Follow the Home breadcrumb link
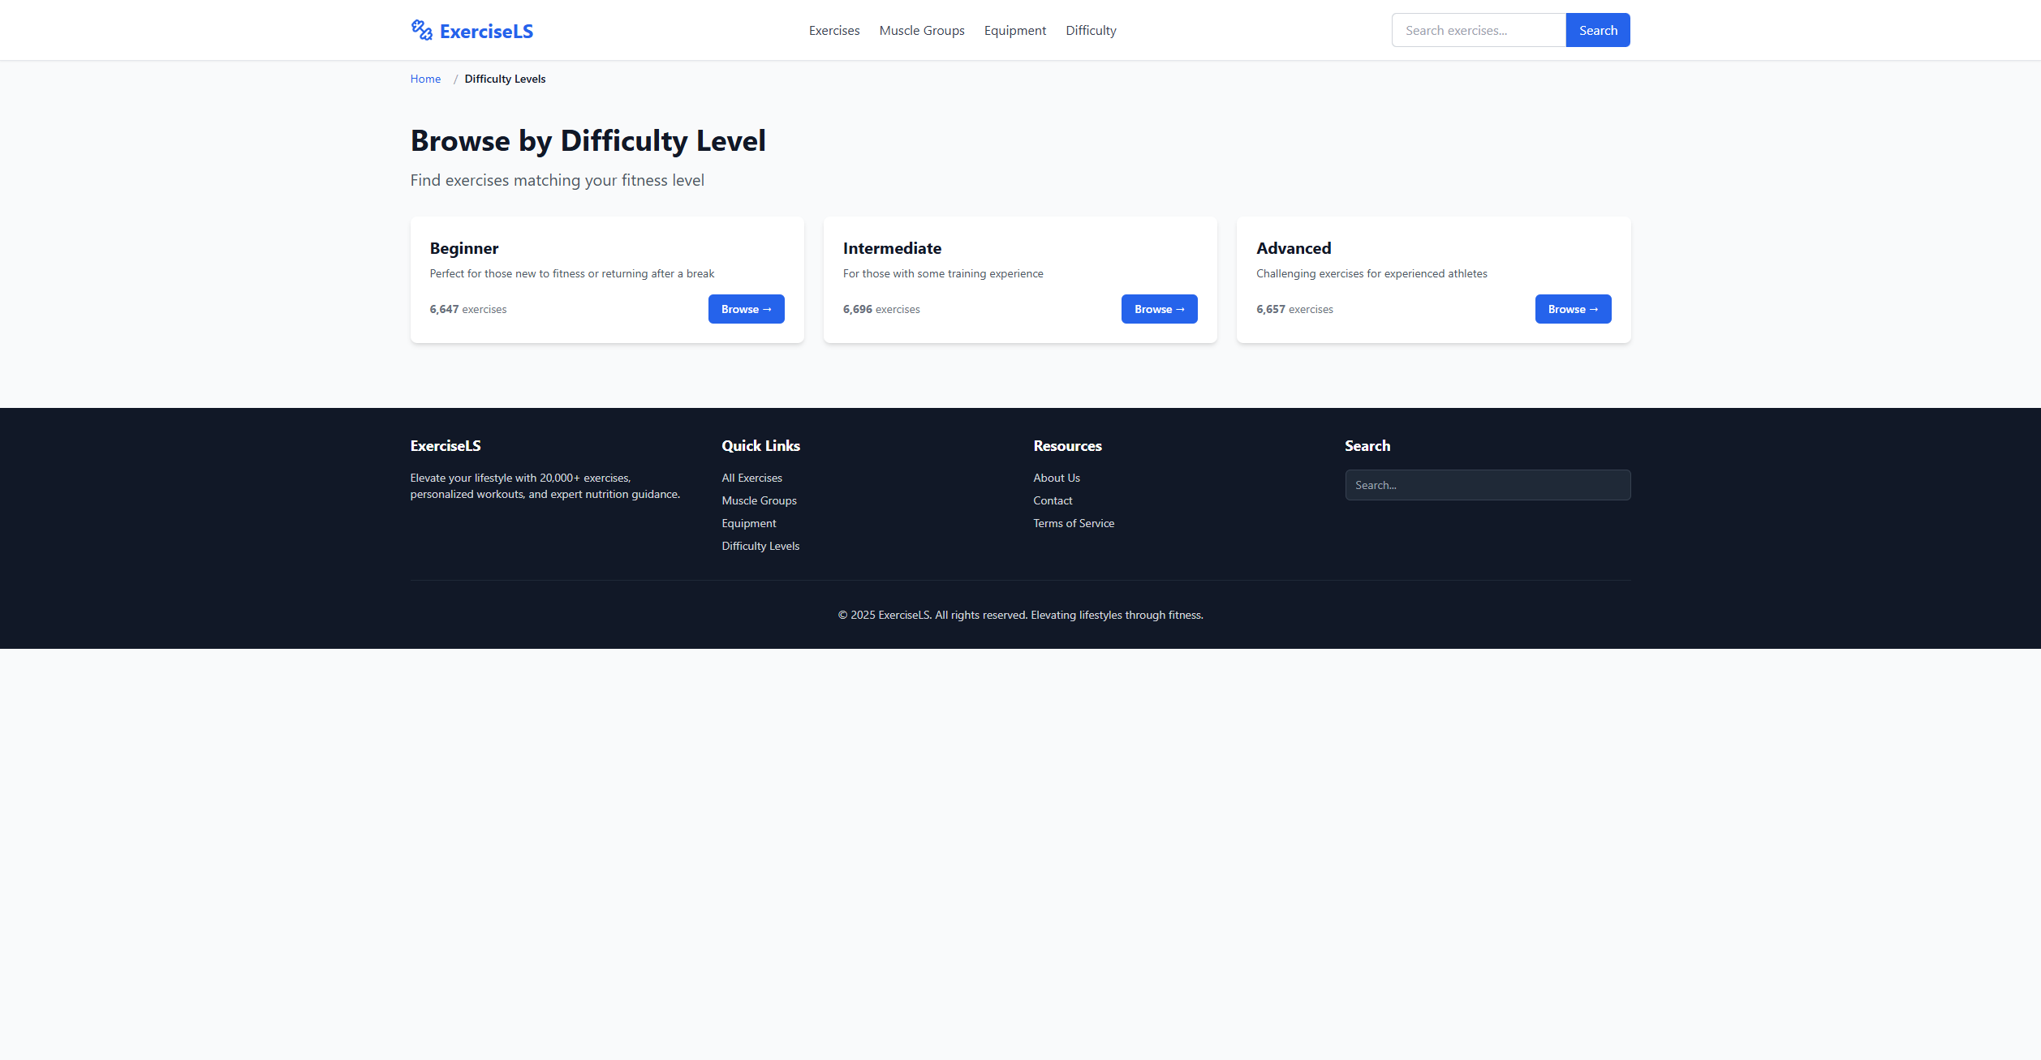 pyautogui.click(x=425, y=79)
